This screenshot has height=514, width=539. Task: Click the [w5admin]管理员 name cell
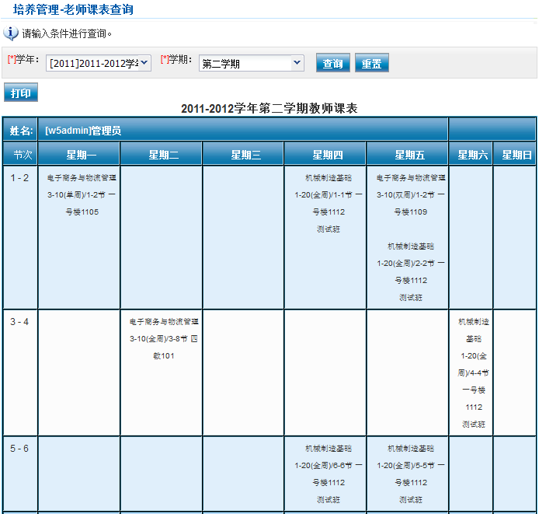tap(84, 131)
